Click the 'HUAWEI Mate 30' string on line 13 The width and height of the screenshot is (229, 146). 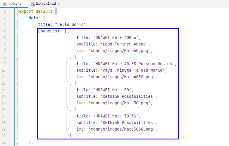[112, 90]
